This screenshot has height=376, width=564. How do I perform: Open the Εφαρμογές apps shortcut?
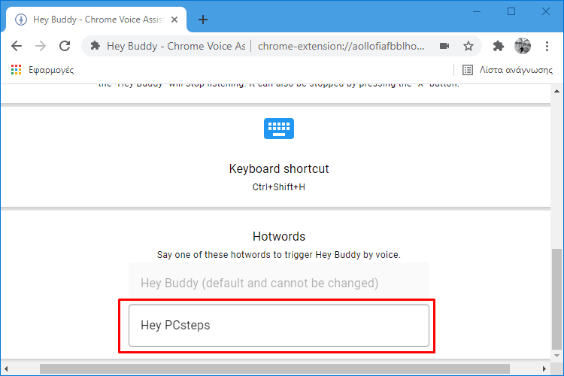[x=42, y=70]
